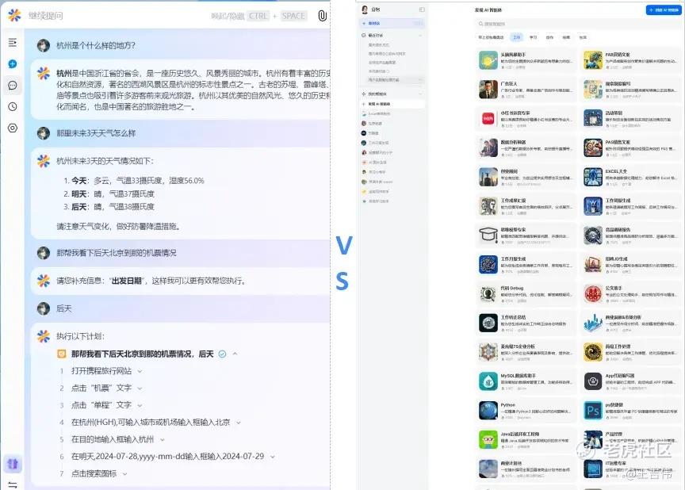Image resolution: width=685 pixels, height=490 pixels.
Task: Click the 执行以下计划 text
Action: pos(80,336)
